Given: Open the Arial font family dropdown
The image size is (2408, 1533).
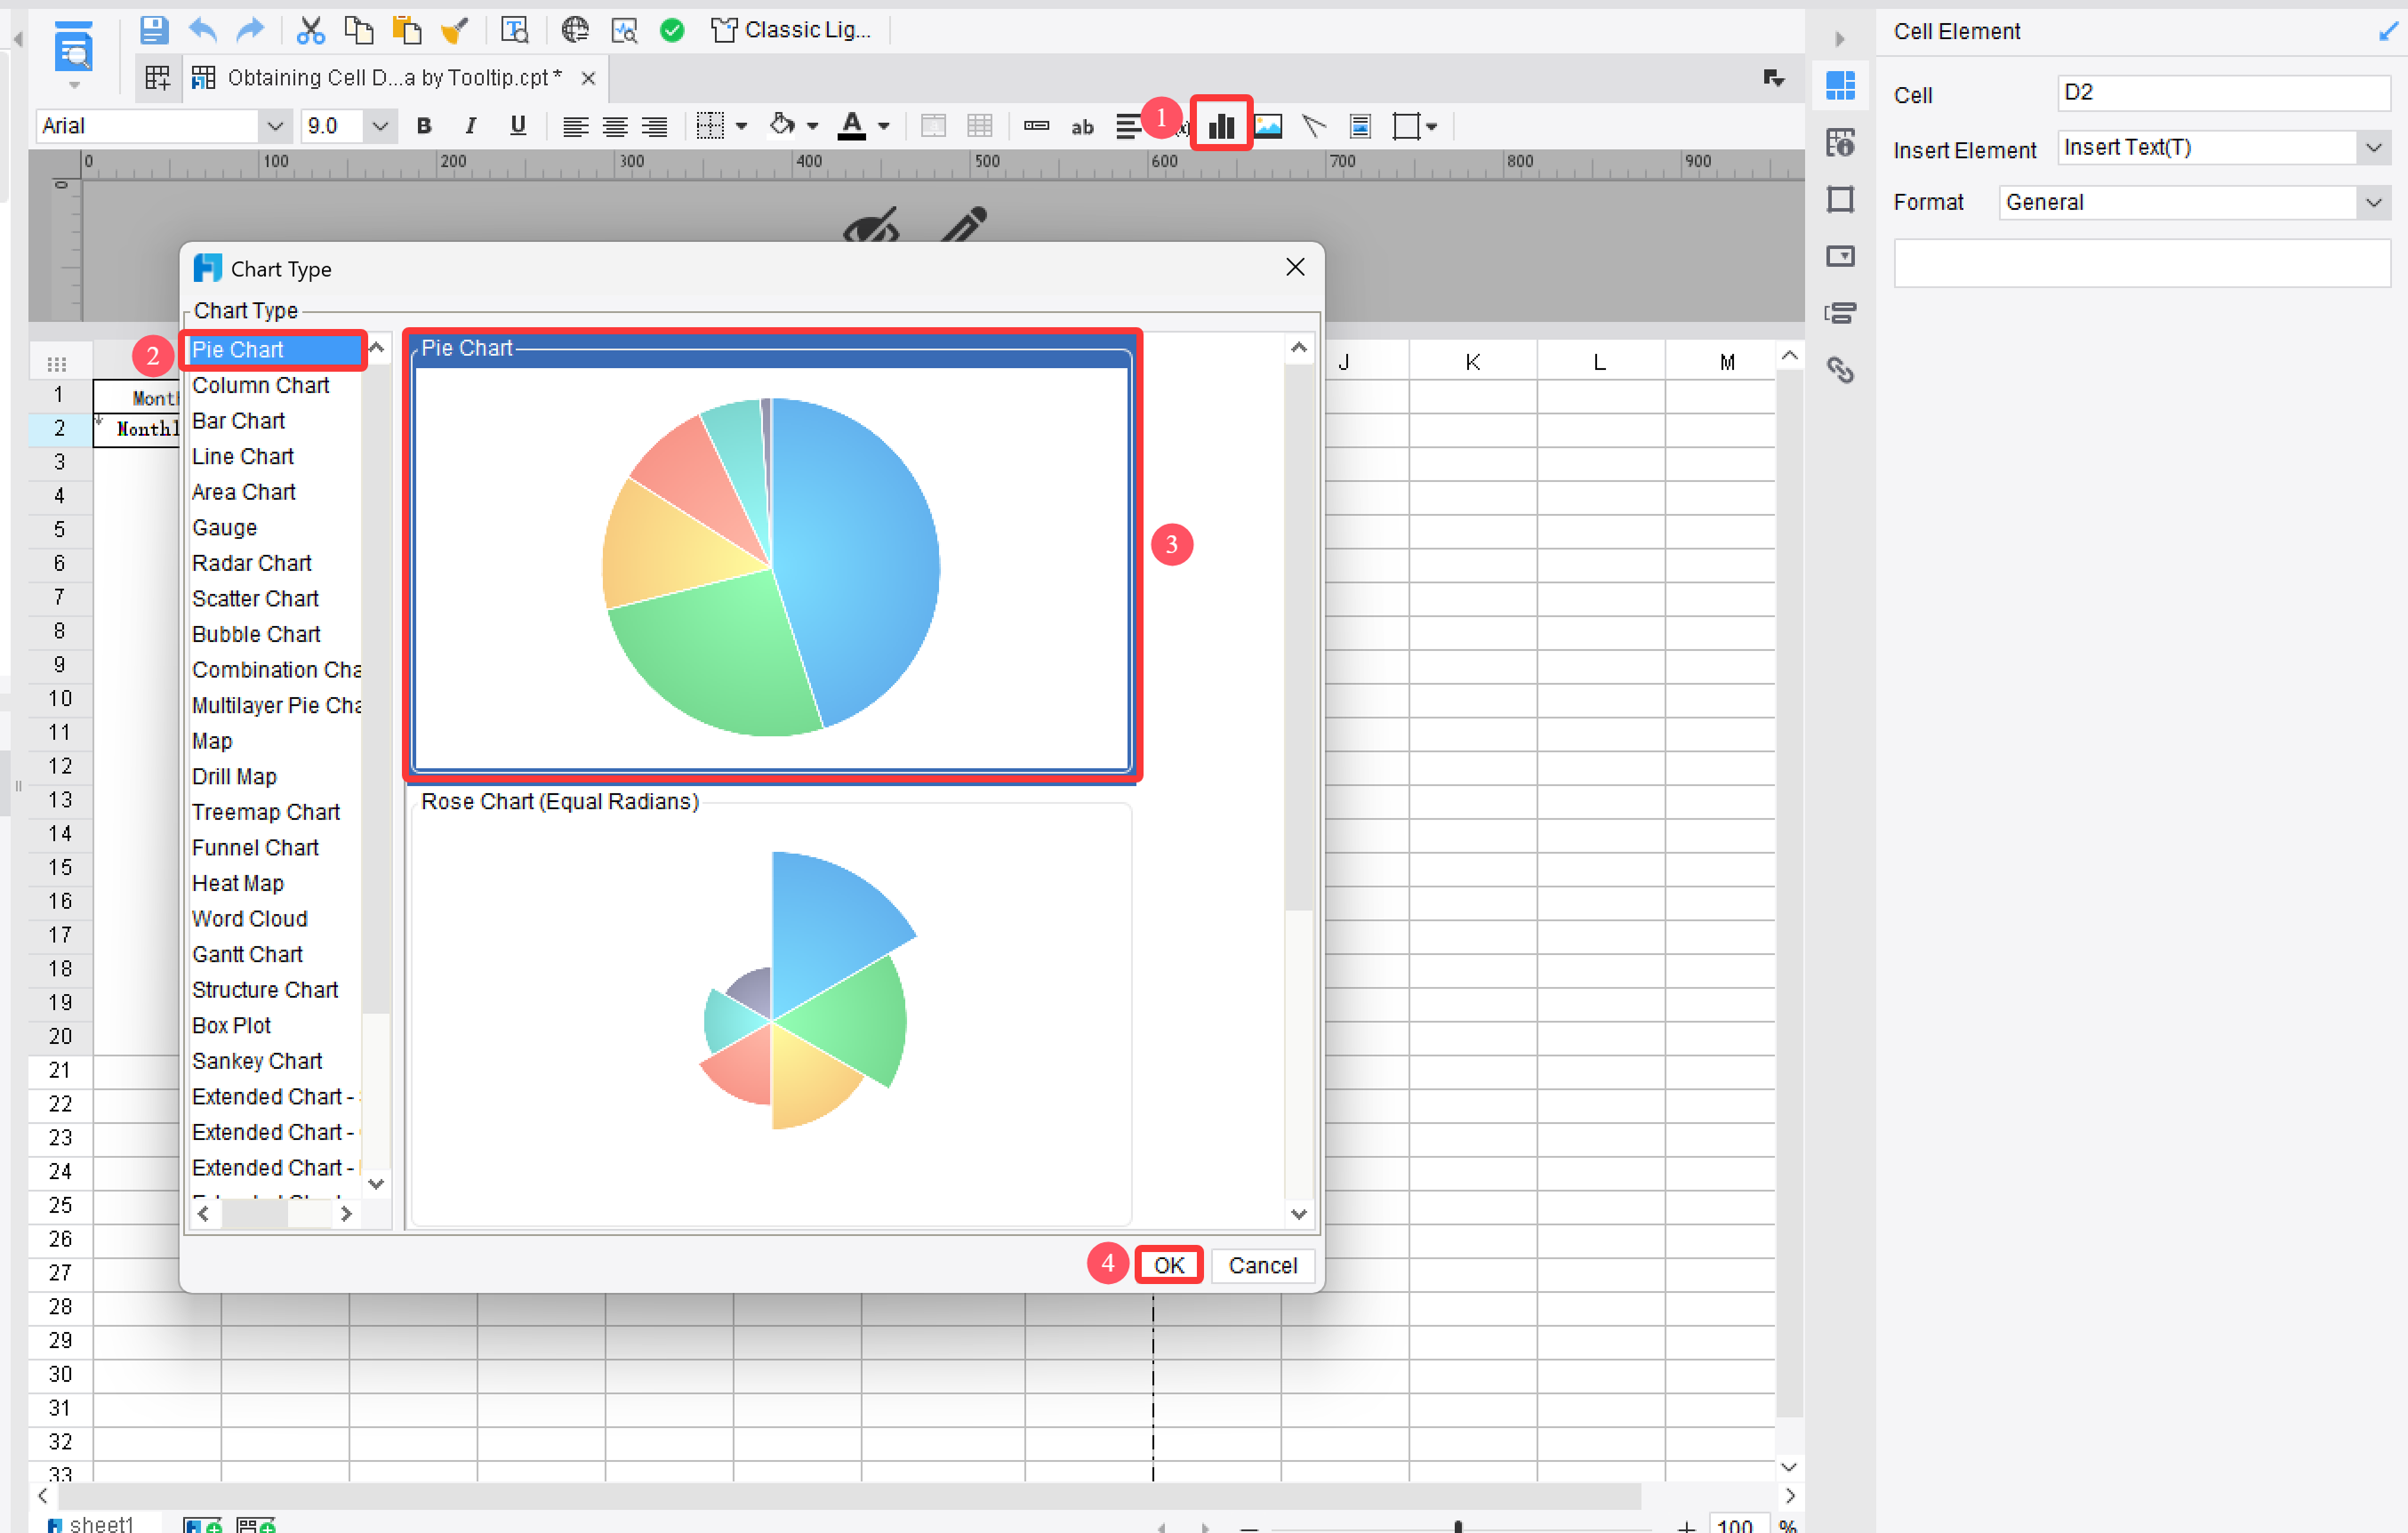Looking at the screenshot, I should coord(274,126).
